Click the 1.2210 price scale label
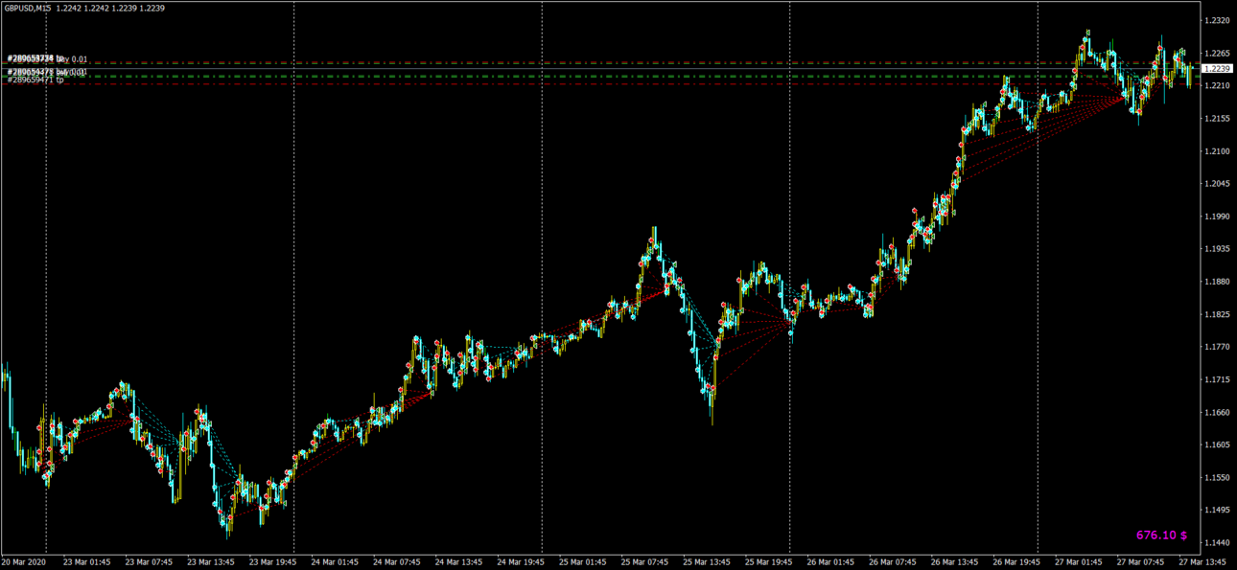 (1217, 85)
